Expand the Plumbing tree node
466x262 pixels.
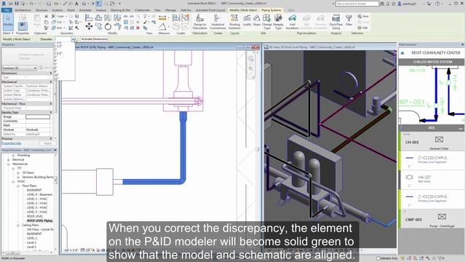[13, 155]
